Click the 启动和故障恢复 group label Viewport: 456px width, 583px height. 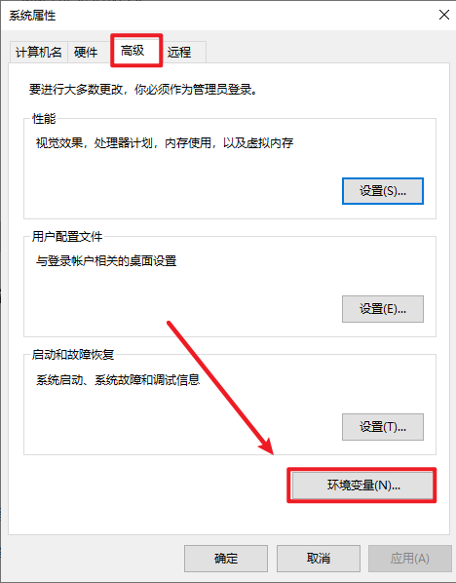tap(73, 354)
